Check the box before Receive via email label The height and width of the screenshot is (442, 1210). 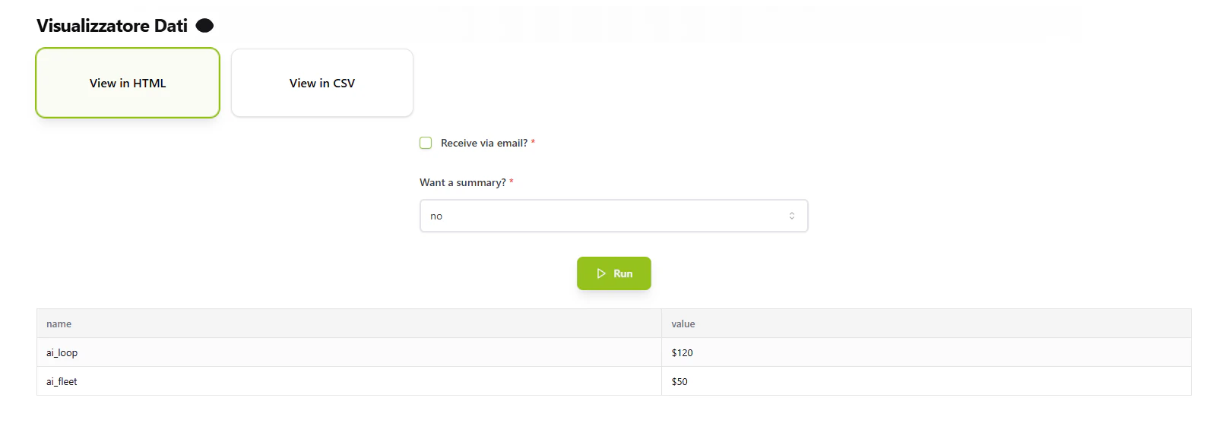426,143
